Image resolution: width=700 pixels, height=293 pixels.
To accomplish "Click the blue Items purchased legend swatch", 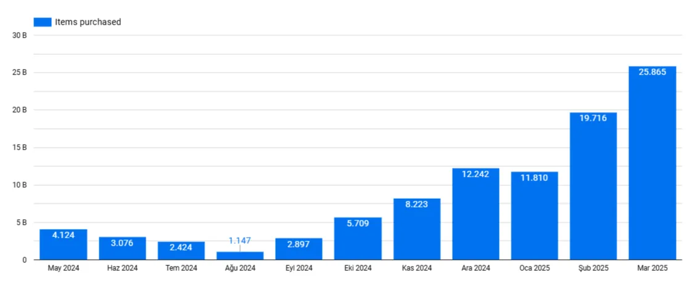I will (42, 22).
